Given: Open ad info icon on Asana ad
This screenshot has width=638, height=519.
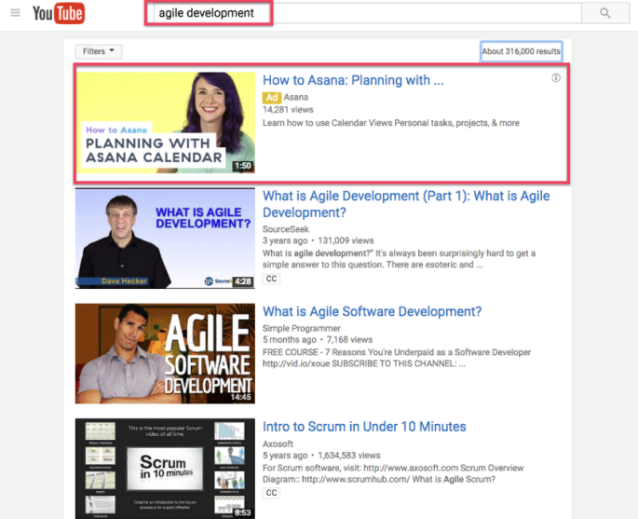Looking at the screenshot, I should pyautogui.click(x=556, y=77).
